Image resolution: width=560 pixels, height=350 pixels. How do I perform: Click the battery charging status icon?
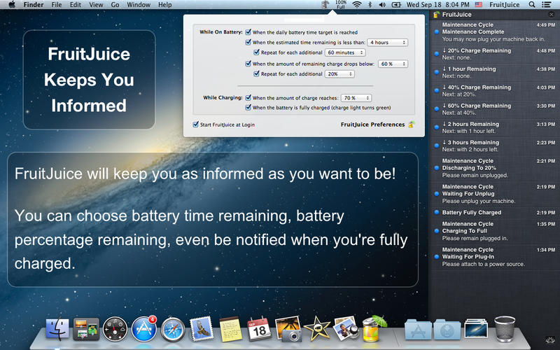pos(396,5)
